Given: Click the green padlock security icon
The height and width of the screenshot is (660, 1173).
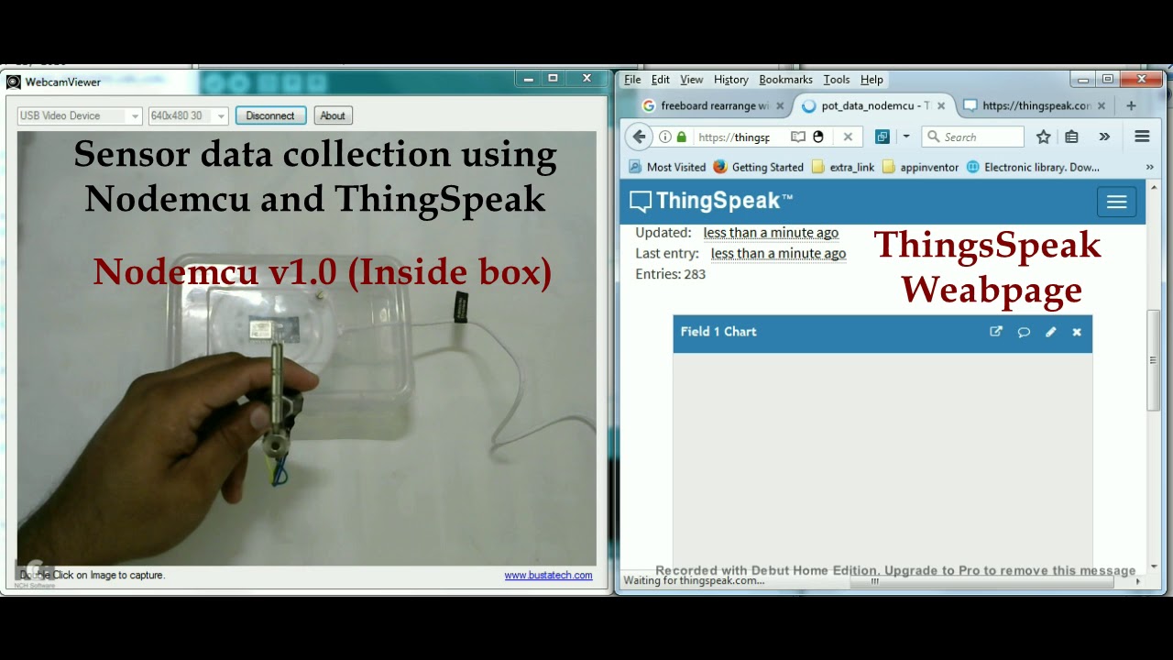Looking at the screenshot, I should point(681,137).
